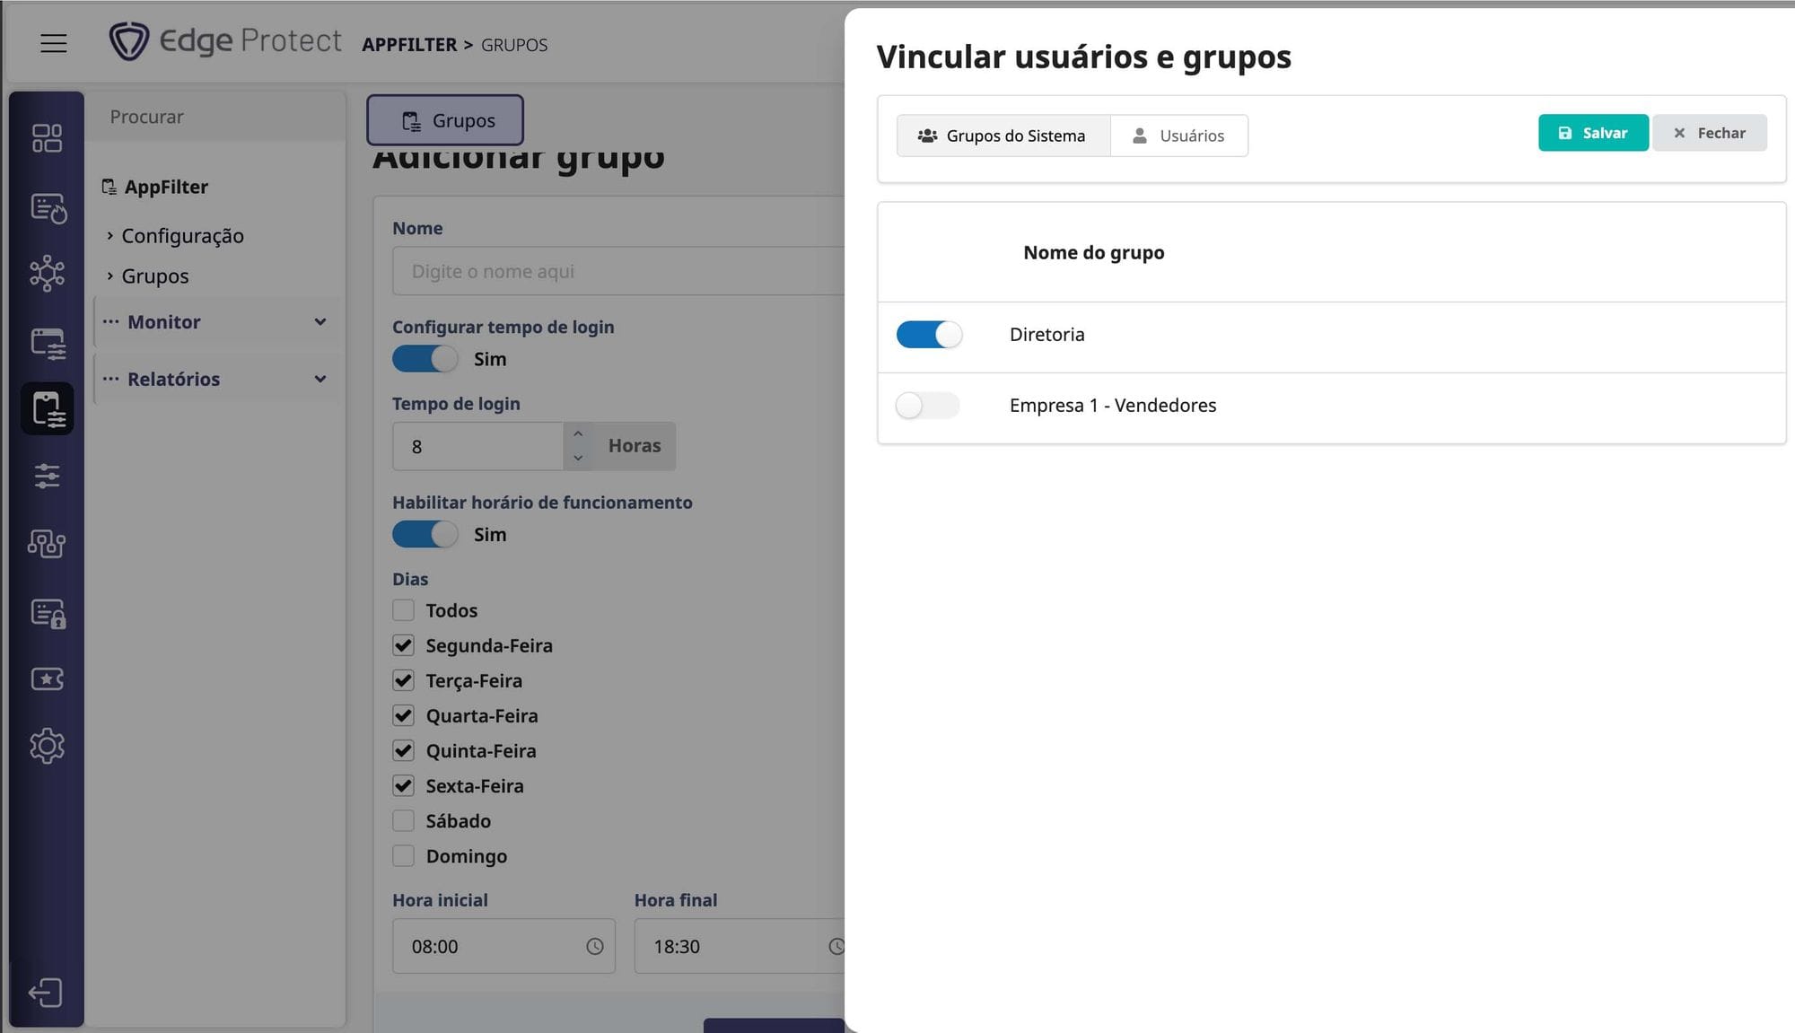Screen dimensions: 1795x1033
Task: Expand the Configuração tree item
Action: 181,236
